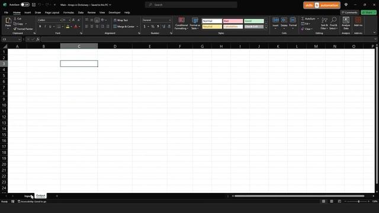
Task: Delete cells with the Delete icon
Action: pos(284,23)
